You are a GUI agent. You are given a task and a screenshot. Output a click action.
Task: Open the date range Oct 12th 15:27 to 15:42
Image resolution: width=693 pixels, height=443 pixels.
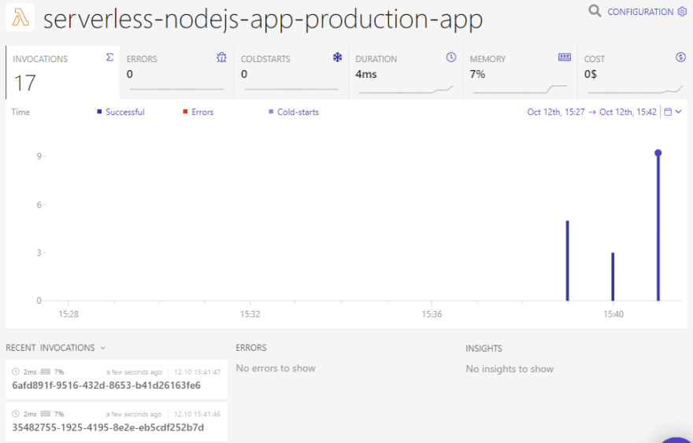click(x=591, y=113)
